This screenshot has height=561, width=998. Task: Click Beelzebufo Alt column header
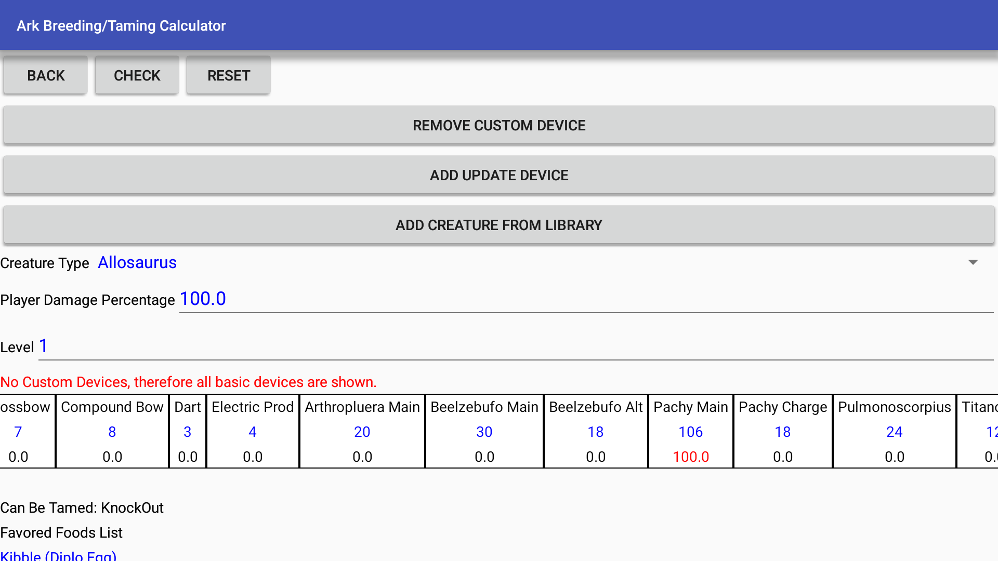tap(596, 407)
